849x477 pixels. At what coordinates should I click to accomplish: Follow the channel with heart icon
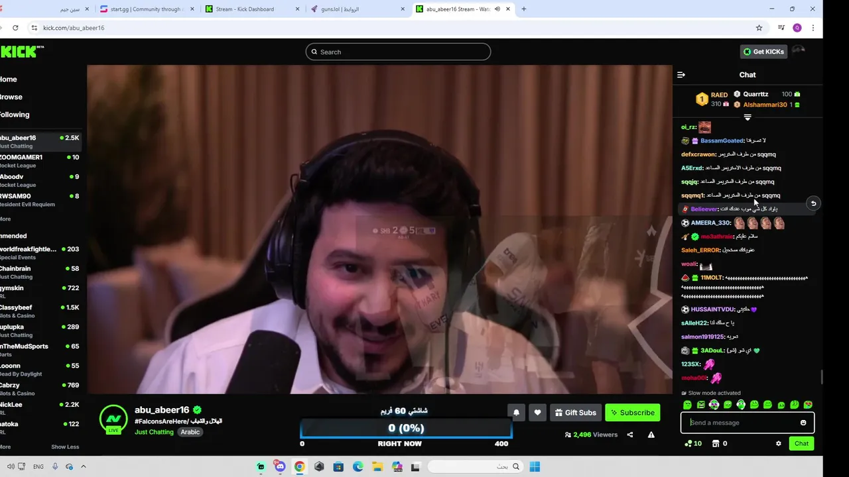pyautogui.click(x=537, y=412)
